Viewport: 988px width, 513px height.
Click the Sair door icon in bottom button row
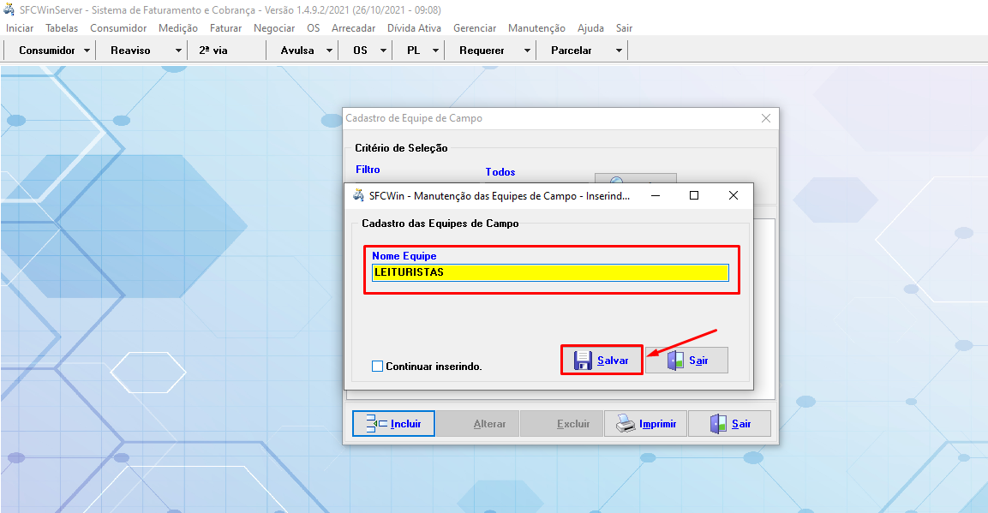click(x=718, y=424)
